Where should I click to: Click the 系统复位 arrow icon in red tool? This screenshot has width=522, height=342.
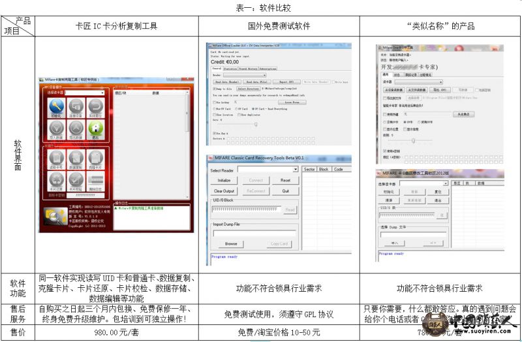click(95, 108)
